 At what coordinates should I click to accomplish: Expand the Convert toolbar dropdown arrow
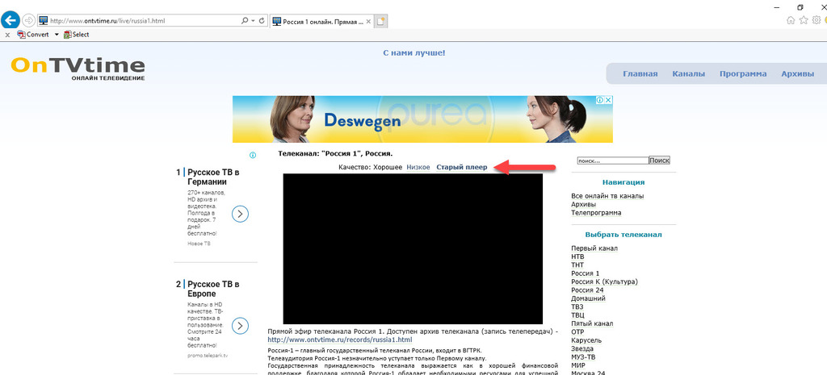click(x=56, y=35)
